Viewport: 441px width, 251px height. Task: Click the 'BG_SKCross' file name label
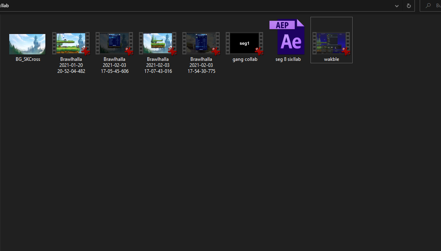[x=28, y=59]
